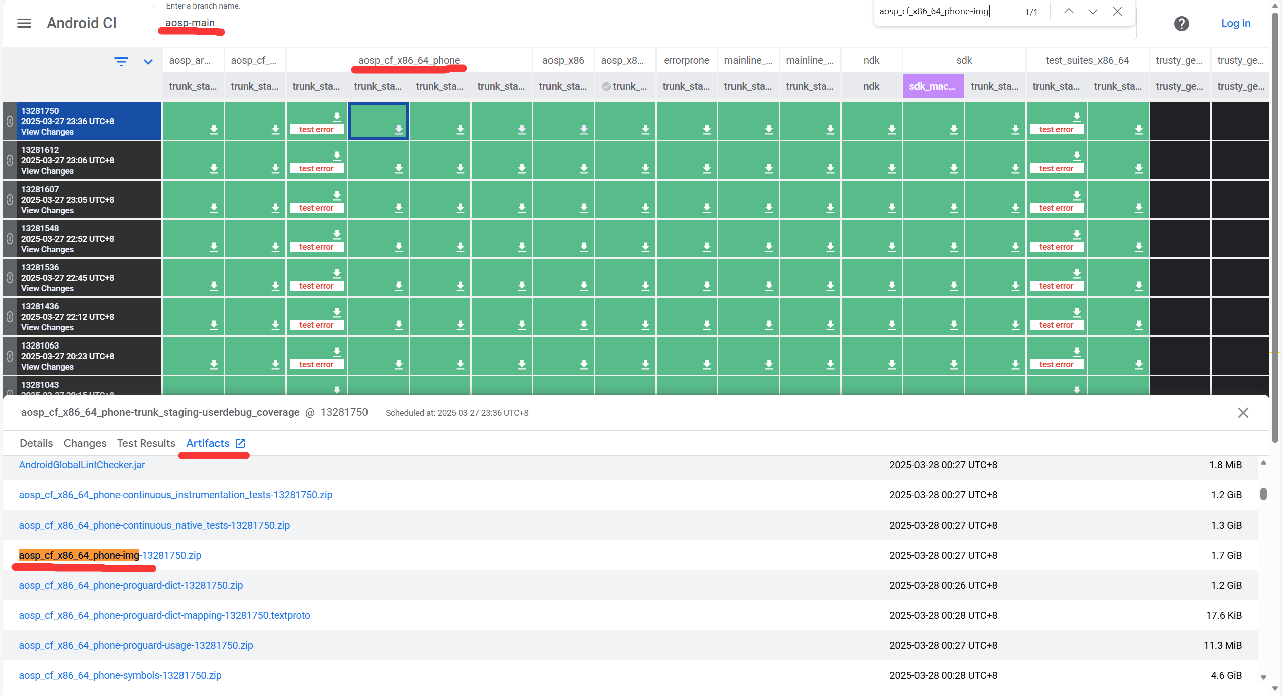This screenshot has width=1283, height=695.
Task: Close the build details panel
Action: pyautogui.click(x=1243, y=413)
